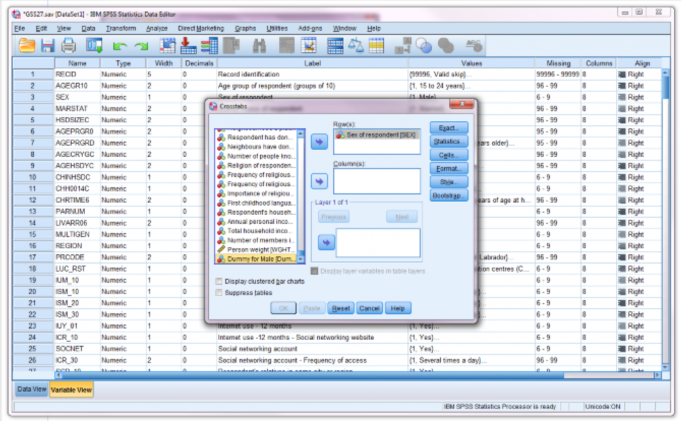This screenshot has height=421, width=681.
Task: Click the Column(s) variable box
Action: (376, 181)
